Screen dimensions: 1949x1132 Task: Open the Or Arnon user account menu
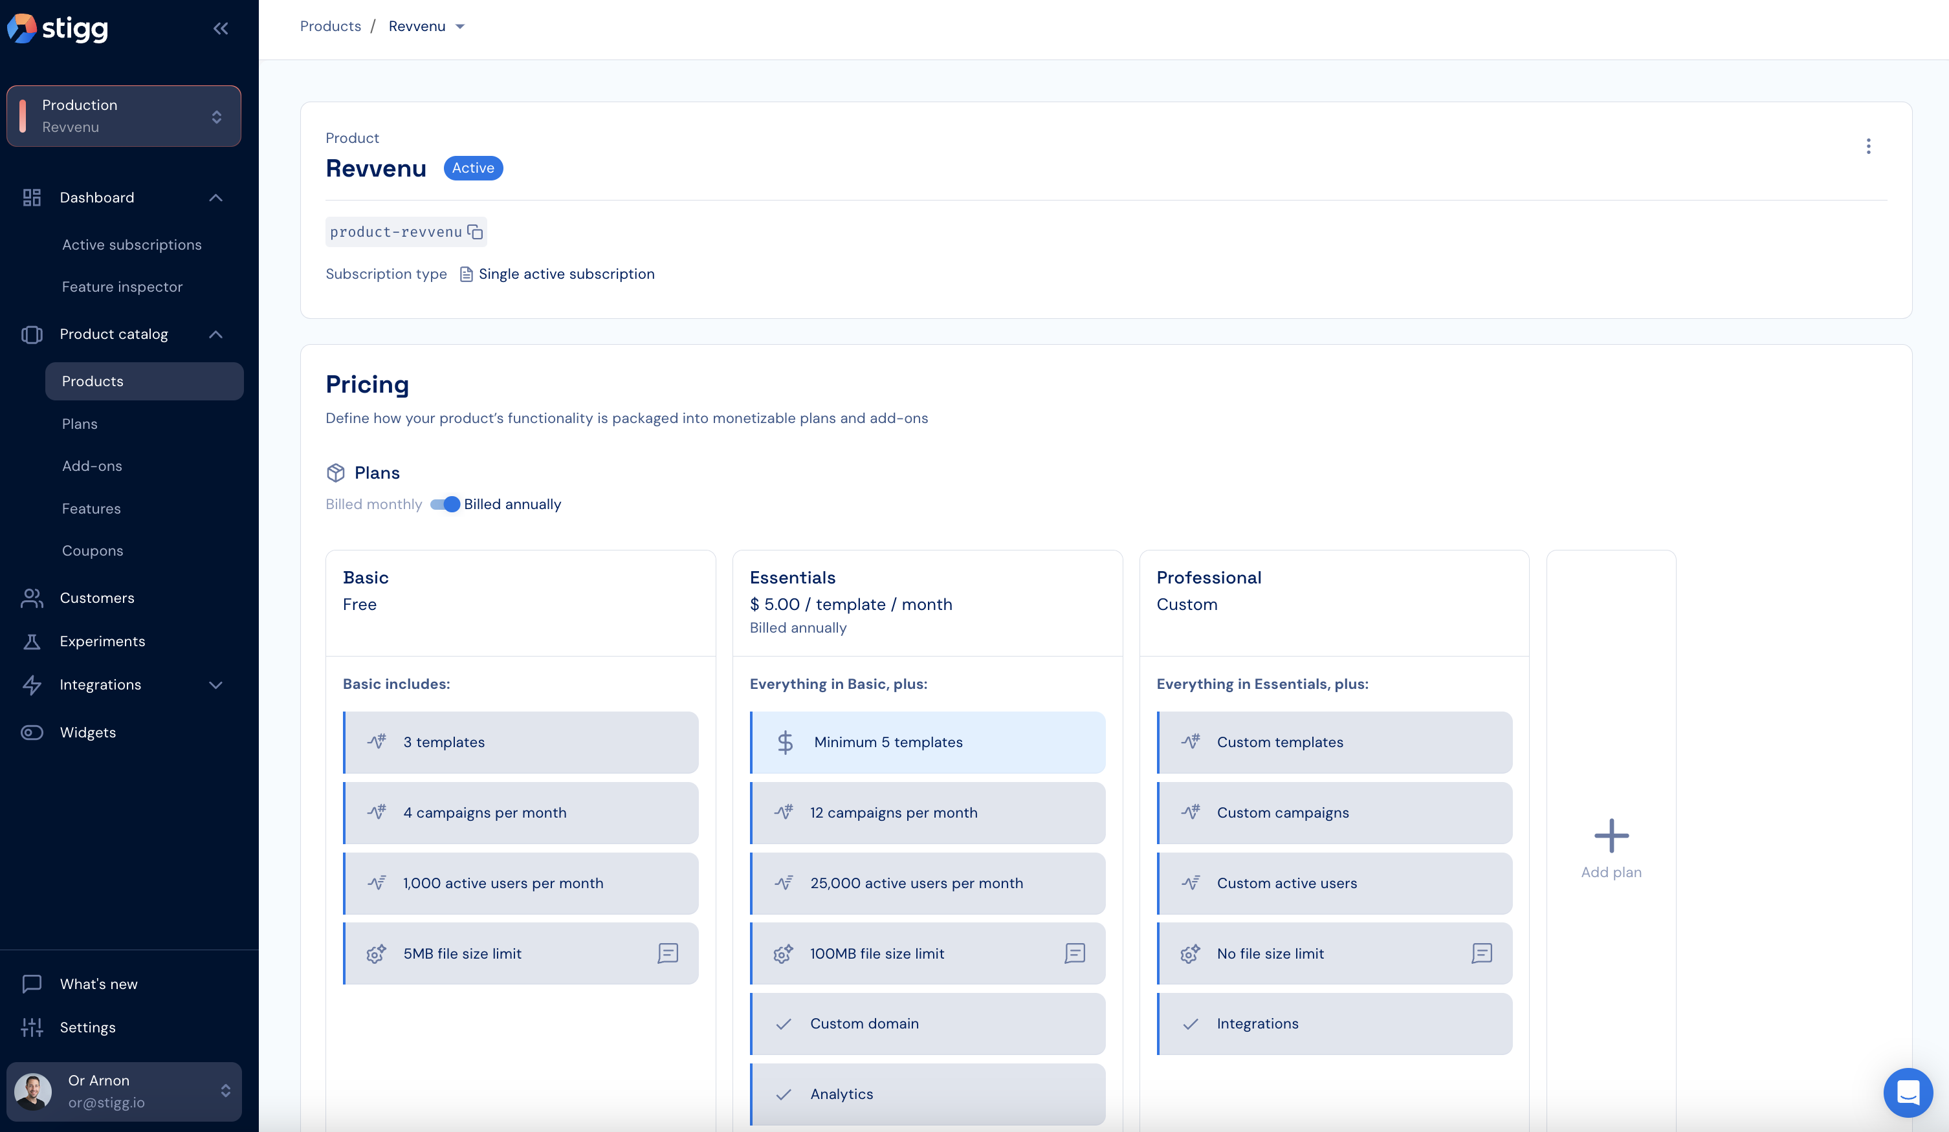pyautogui.click(x=124, y=1091)
